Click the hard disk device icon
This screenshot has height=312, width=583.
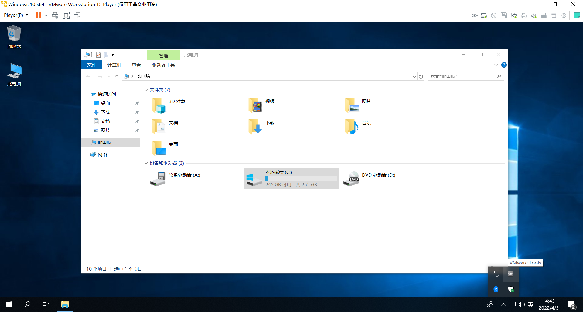click(x=484, y=15)
